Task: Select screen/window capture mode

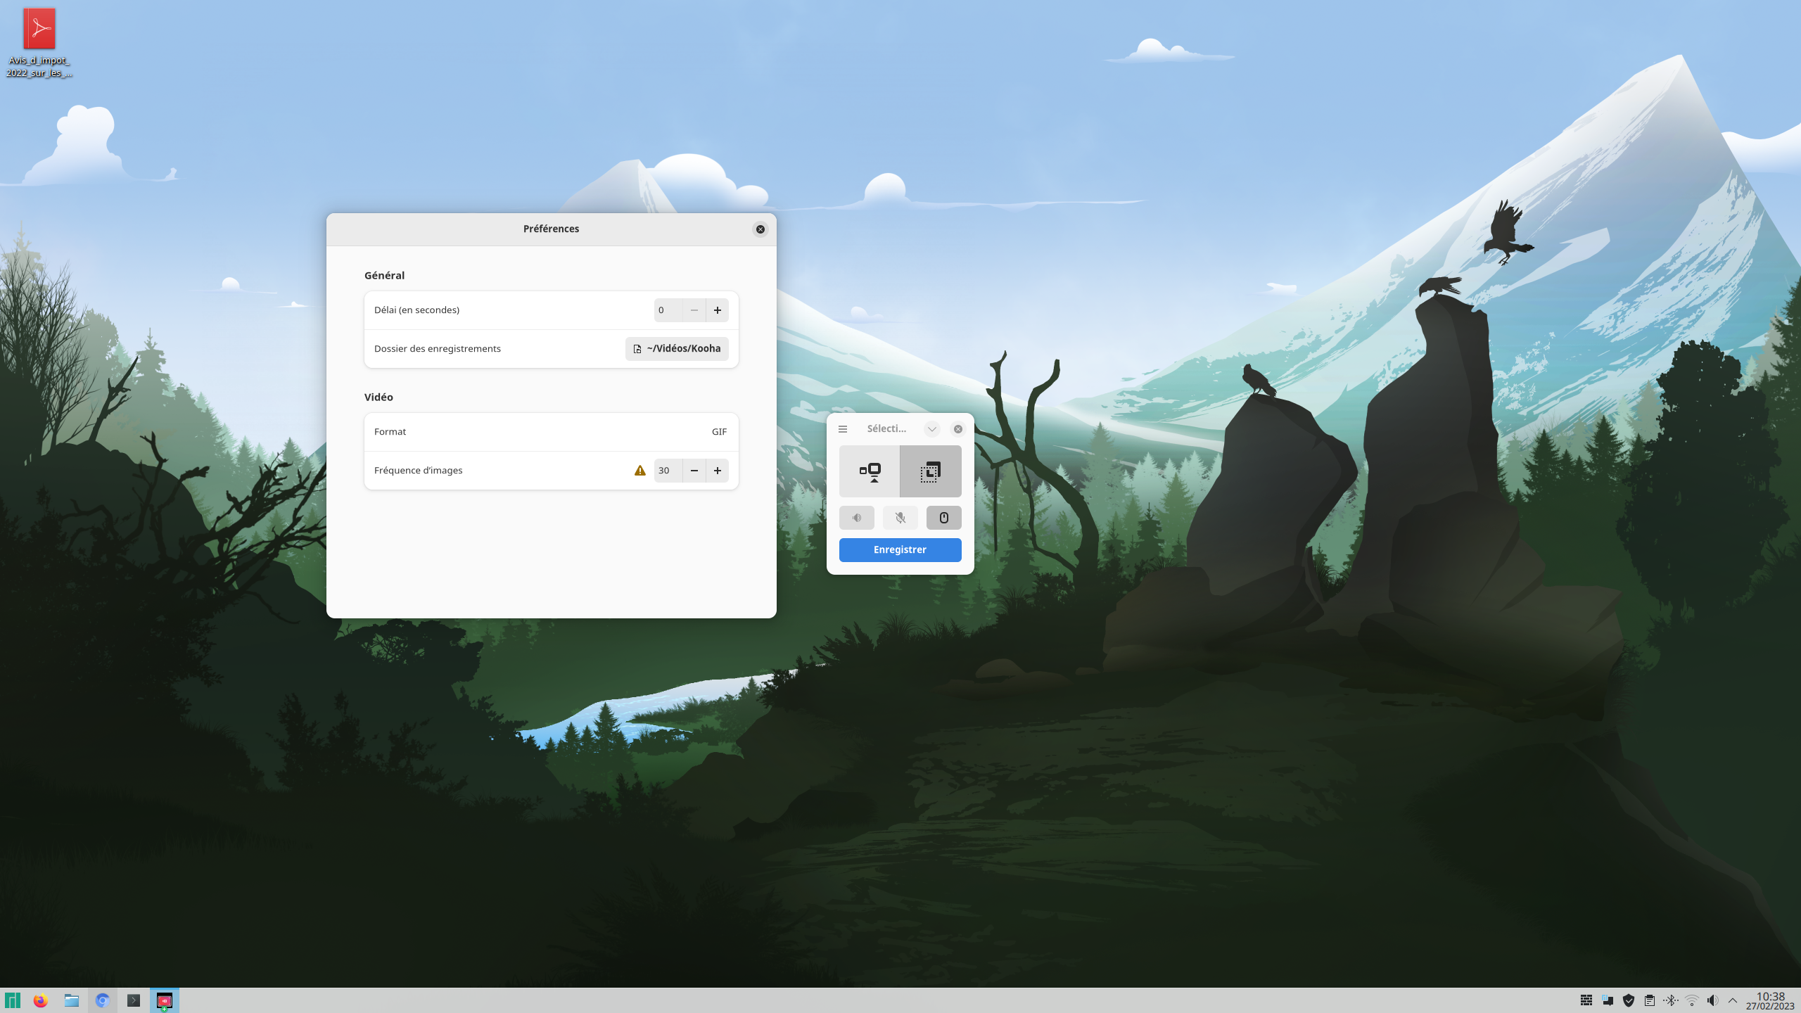Action: [x=870, y=471]
